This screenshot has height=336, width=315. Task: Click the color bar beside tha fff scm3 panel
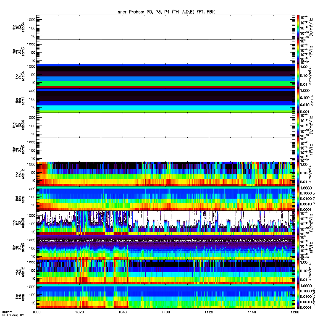point(298,51)
